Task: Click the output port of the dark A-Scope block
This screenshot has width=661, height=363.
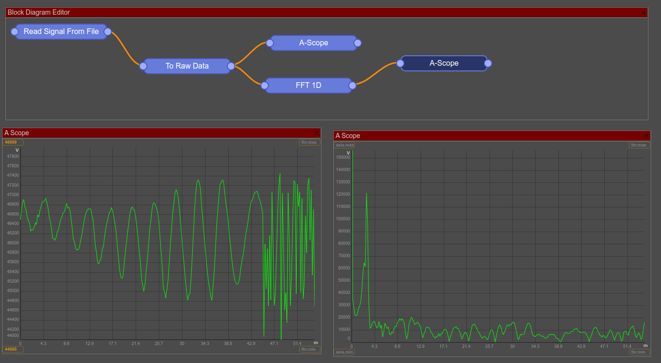Action: [x=488, y=63]
